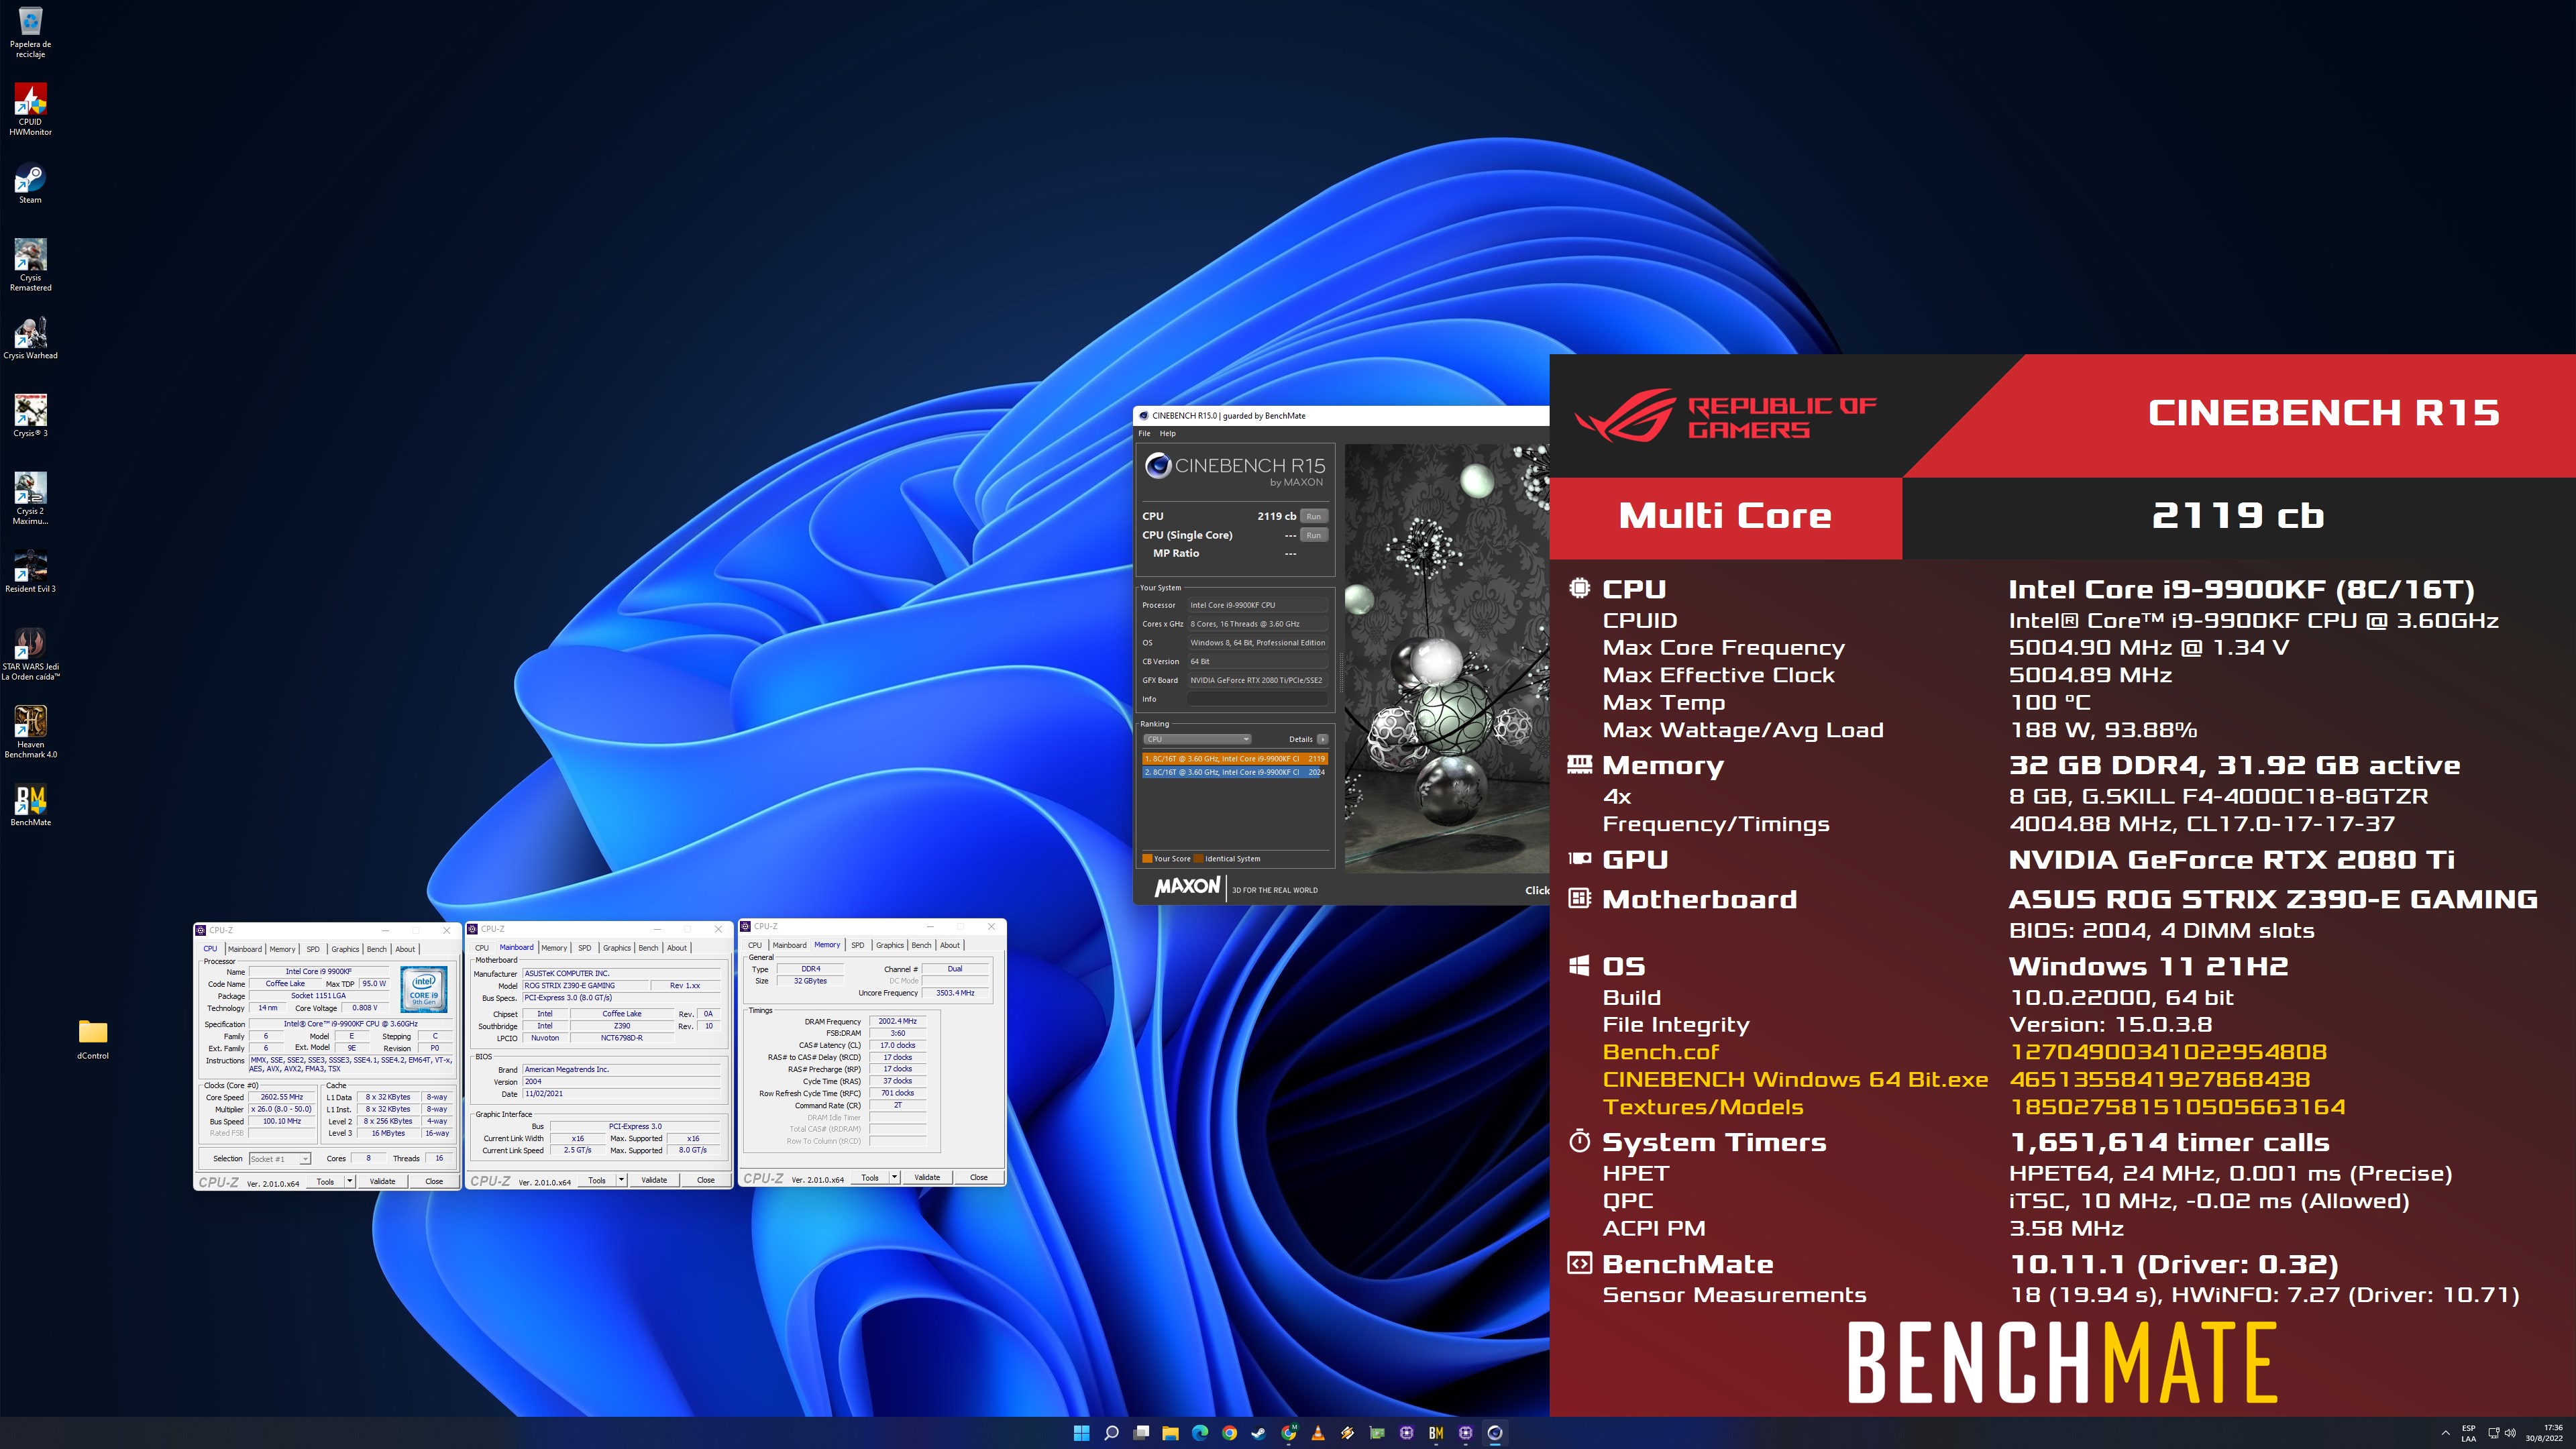Open volume control in system tray
Screen dimensions: 2576x1449
tap(2511, 1433)
